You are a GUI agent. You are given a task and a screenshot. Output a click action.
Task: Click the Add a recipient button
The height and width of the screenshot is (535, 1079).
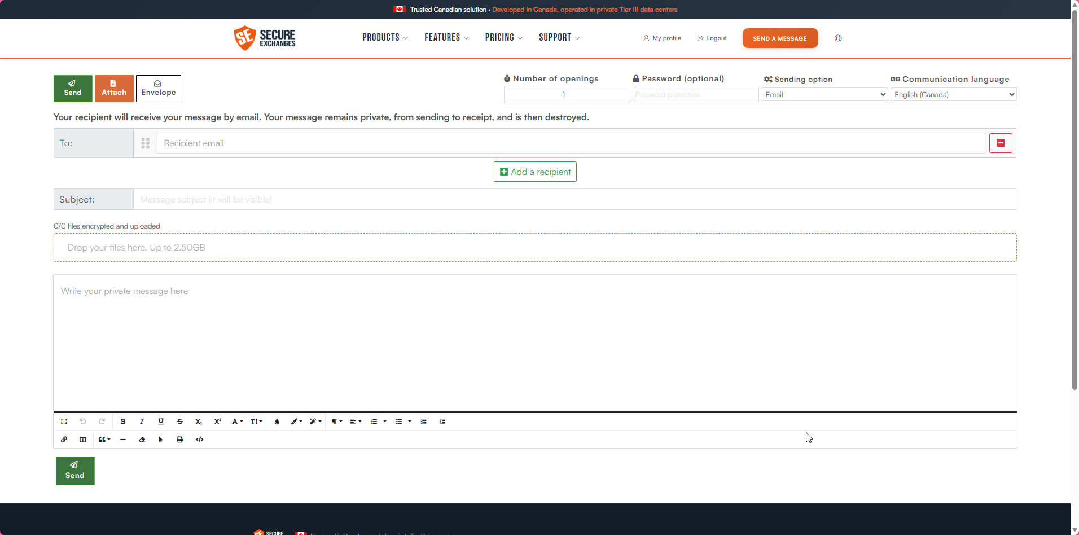coord(535,172)
